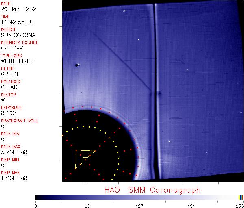This screenshot has height=208, width=244.
Task: Select the multicolored stripe at color bar's end
Action: pos(241,197)
